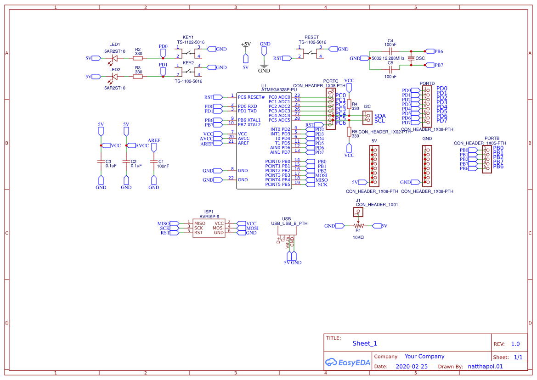Select the 12.288MHz crystal oscillator symbol
This screenshot has height=380, width=537.
coord(411,58)
